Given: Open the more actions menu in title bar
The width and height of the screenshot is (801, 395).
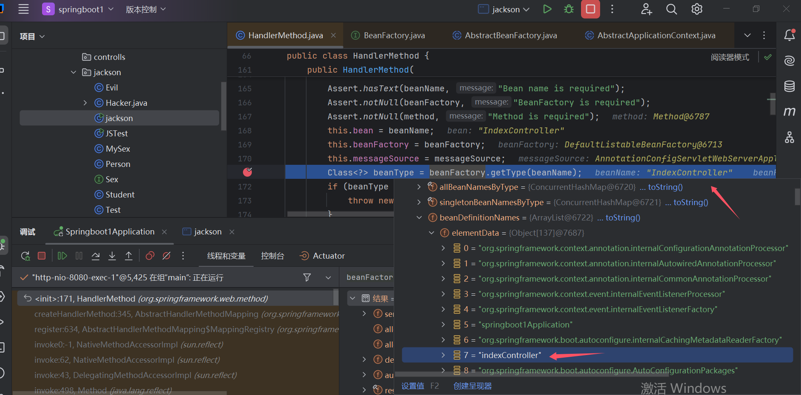Looking at the screenshot, I should (612, 9).
